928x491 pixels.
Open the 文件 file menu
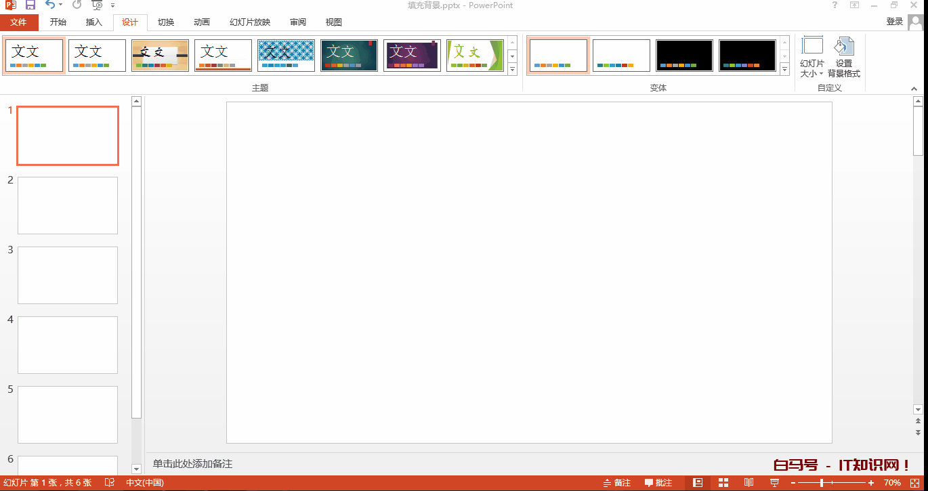coord(18,22)
